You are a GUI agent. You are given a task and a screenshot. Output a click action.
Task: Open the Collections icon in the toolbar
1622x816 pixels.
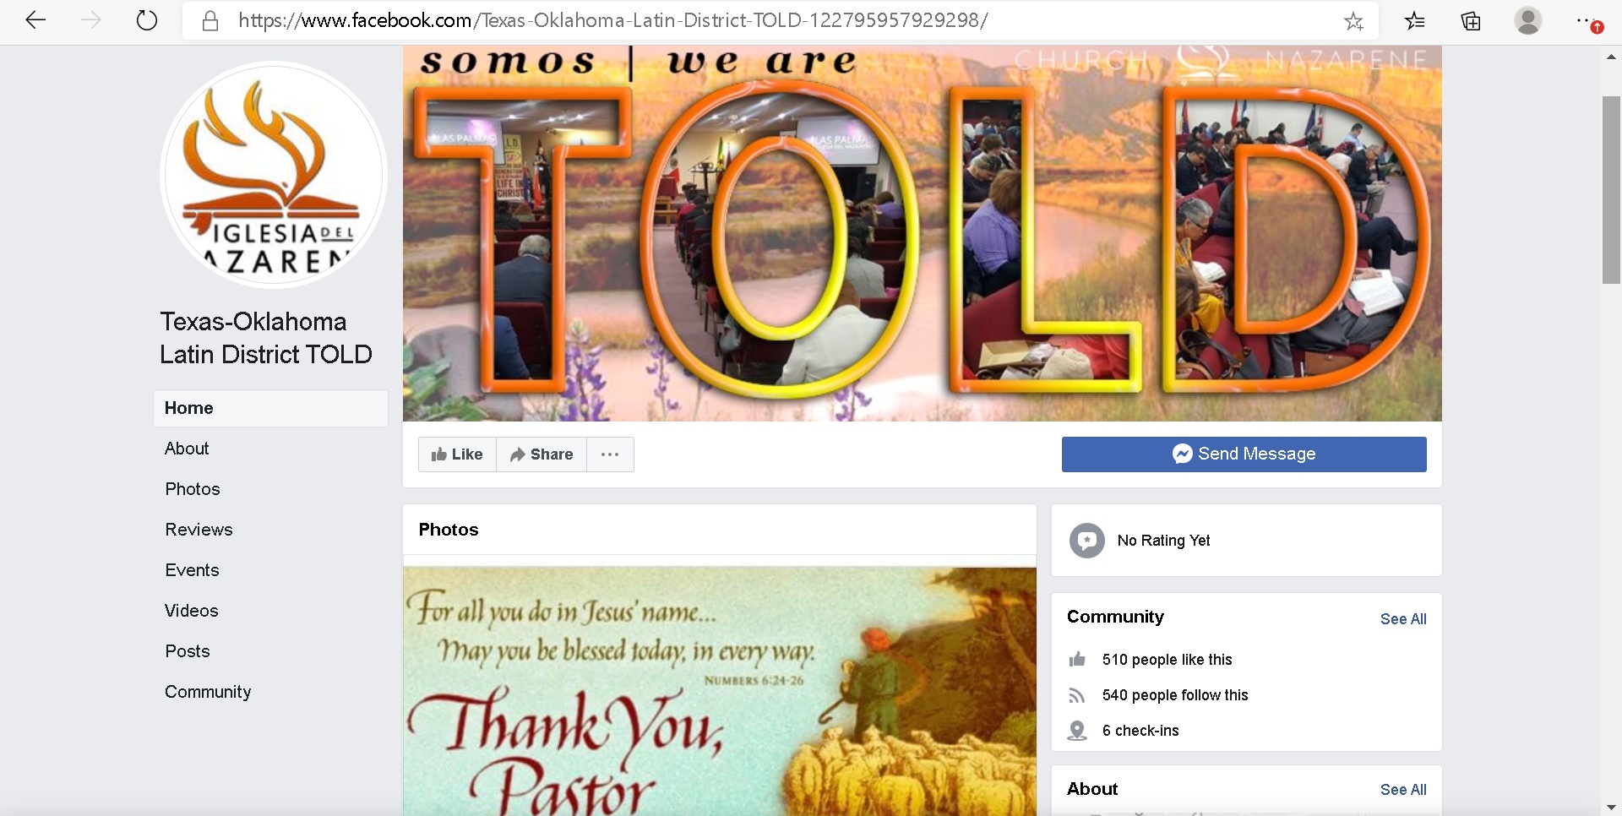coord(1471,21)
